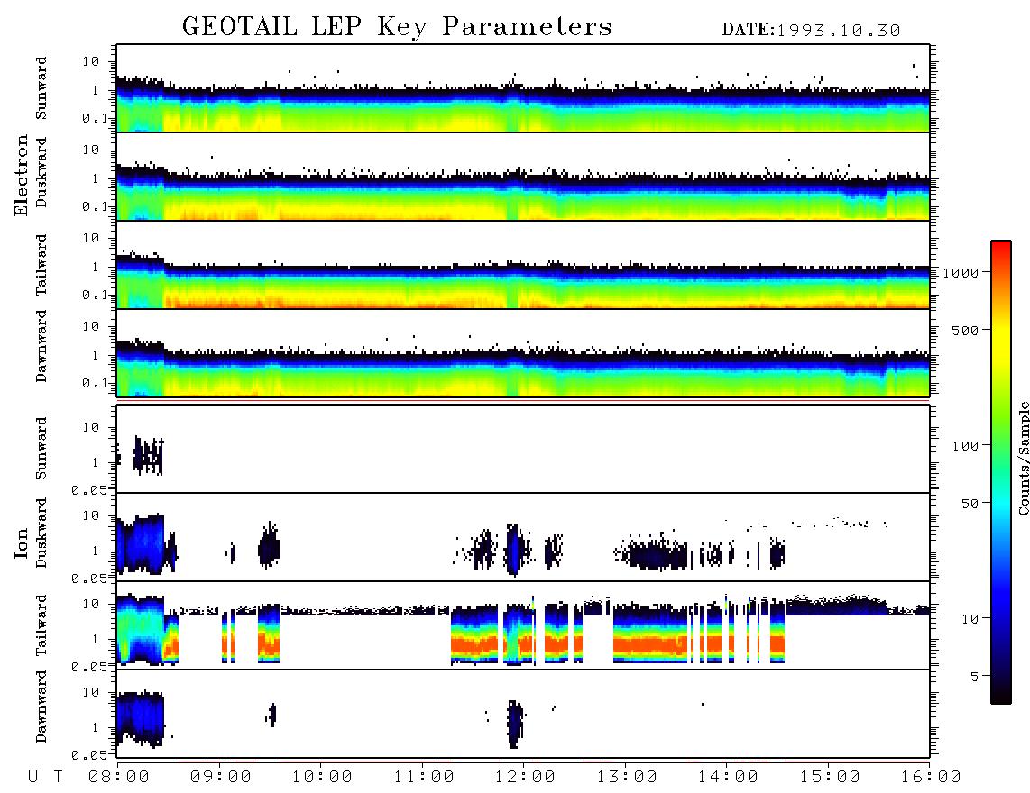This screenshot has height=793, width=1030.
Task: Select the Ion Tailward panel label
Action: pos(41,625)
